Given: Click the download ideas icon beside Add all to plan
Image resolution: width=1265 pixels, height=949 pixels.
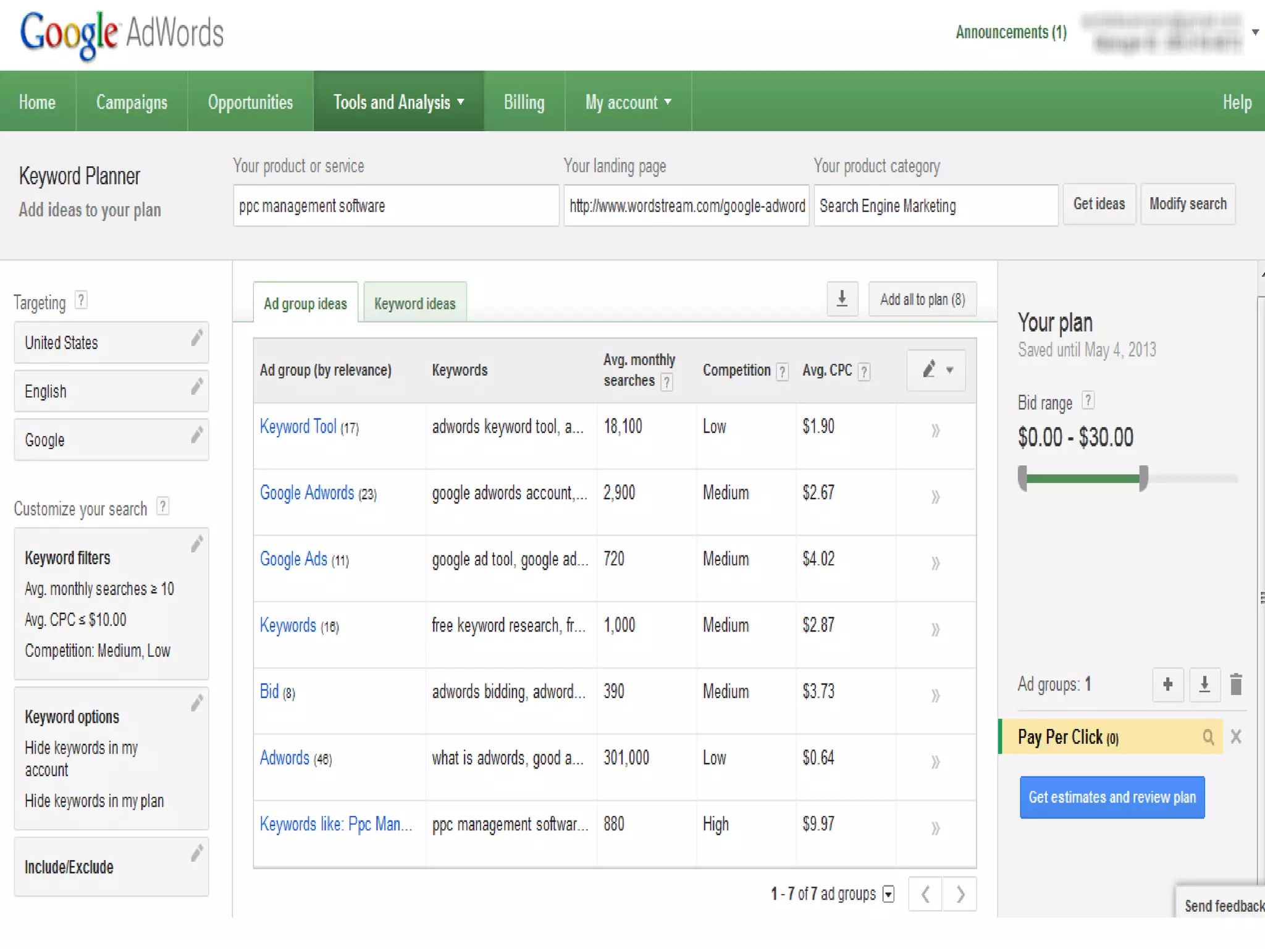Looking at the screenshot, I should [842, 299].
